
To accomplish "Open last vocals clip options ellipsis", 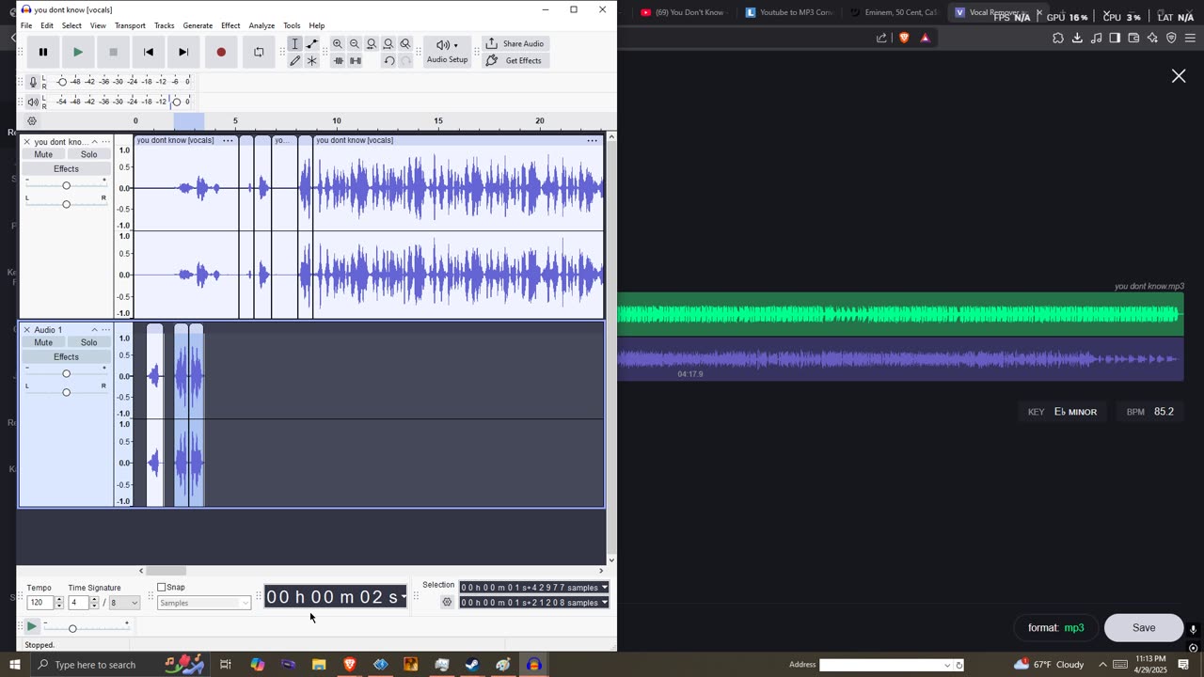I will tap(592, 140).
